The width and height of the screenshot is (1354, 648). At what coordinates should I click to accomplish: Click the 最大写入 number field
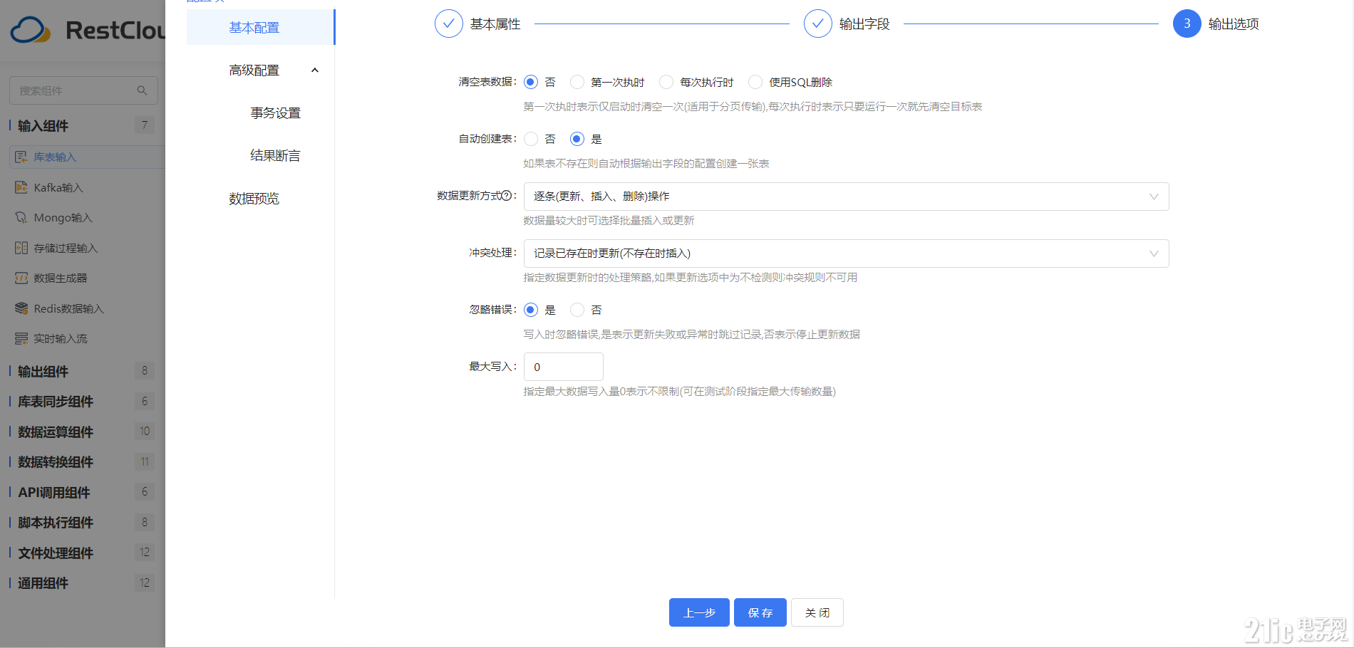(564, 367)
